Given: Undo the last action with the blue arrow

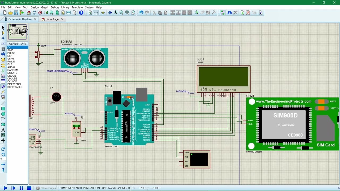Looking at the screenshot, I should pos(141,12).
